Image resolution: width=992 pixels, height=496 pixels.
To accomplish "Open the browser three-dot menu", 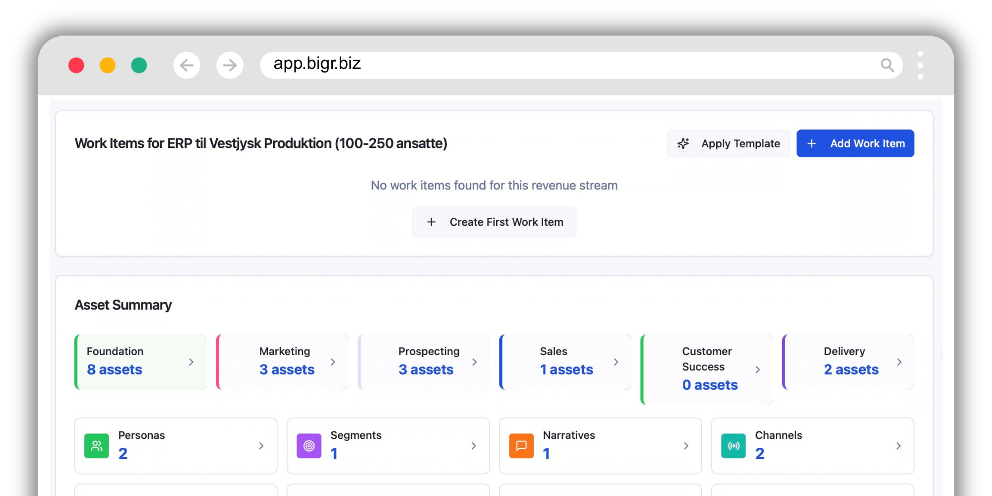I will 920,65.
